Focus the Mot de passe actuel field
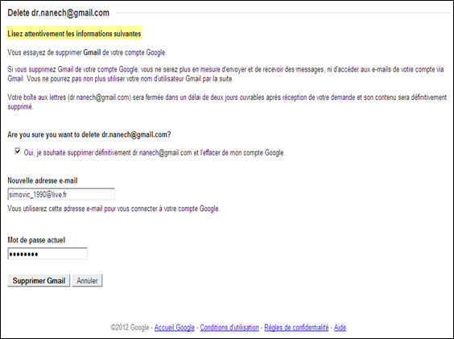 point(47,254)
